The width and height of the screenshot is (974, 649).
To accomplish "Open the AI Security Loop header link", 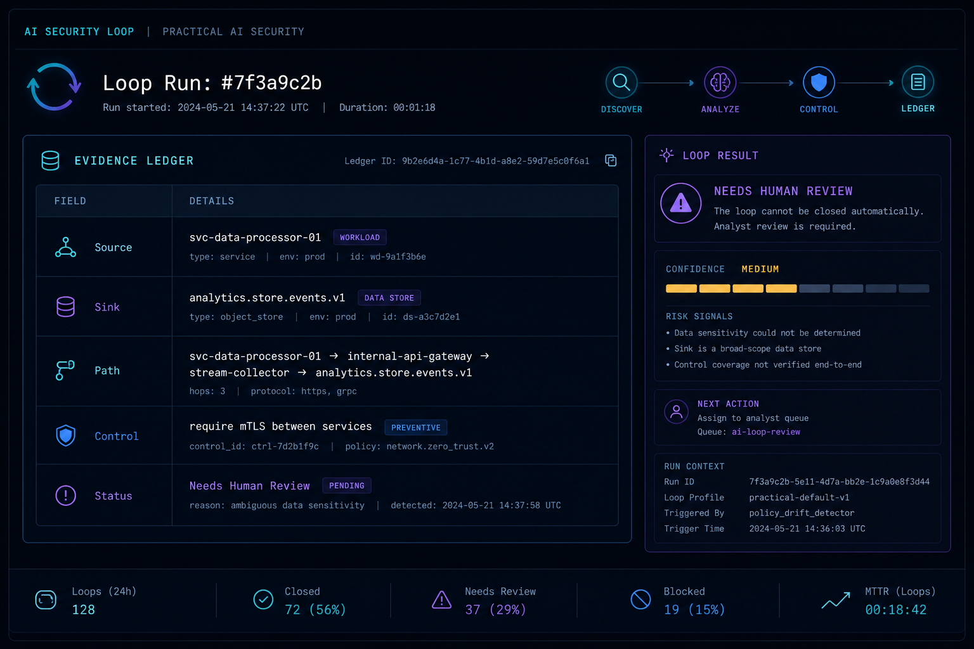I will point(79,32).
